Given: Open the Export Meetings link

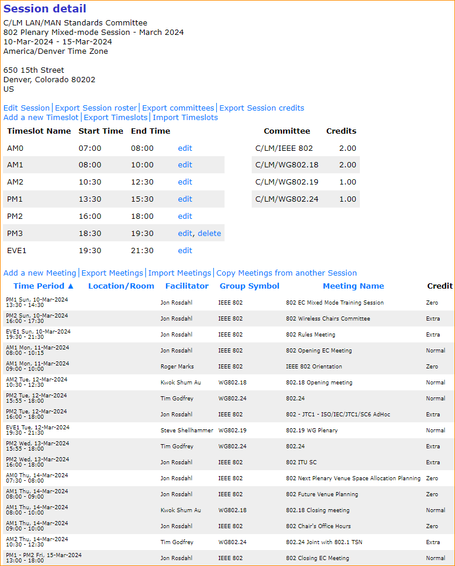Looking at the screenshot, I should click(112, 273).
